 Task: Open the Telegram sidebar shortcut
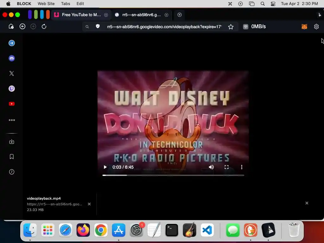click(x=12, y=43)
